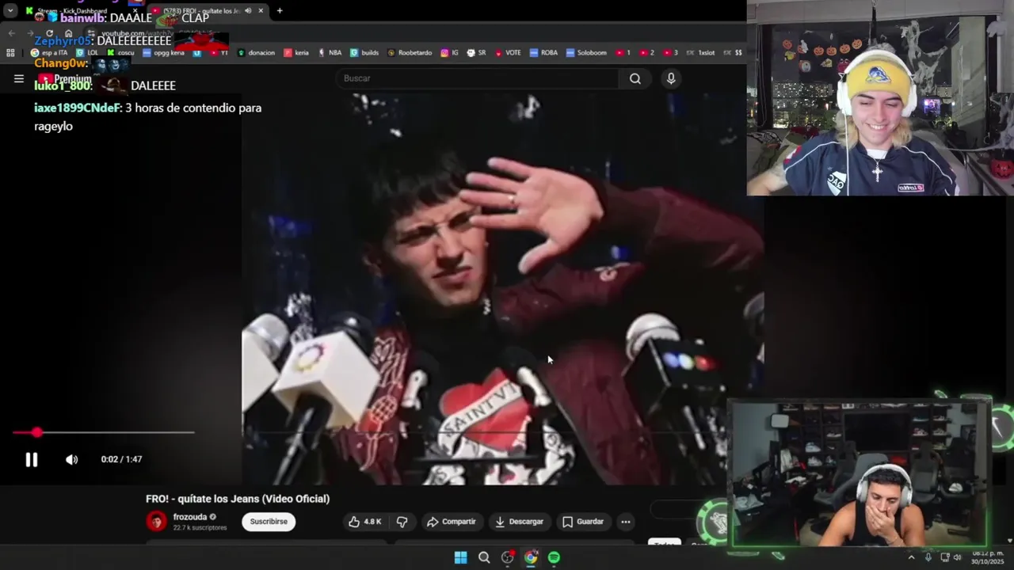The height and width of the screenshot is (570, 1014).
Task: Close the YouTube browser tab
Action: pyautogui.click(x=261, y=10)
